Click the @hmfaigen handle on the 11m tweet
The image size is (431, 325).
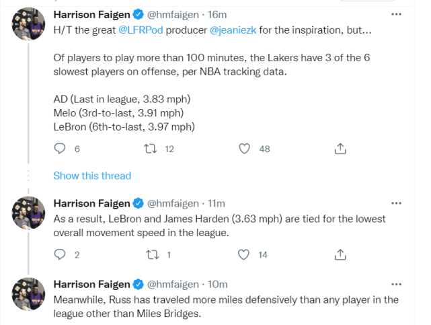(173, 203)
